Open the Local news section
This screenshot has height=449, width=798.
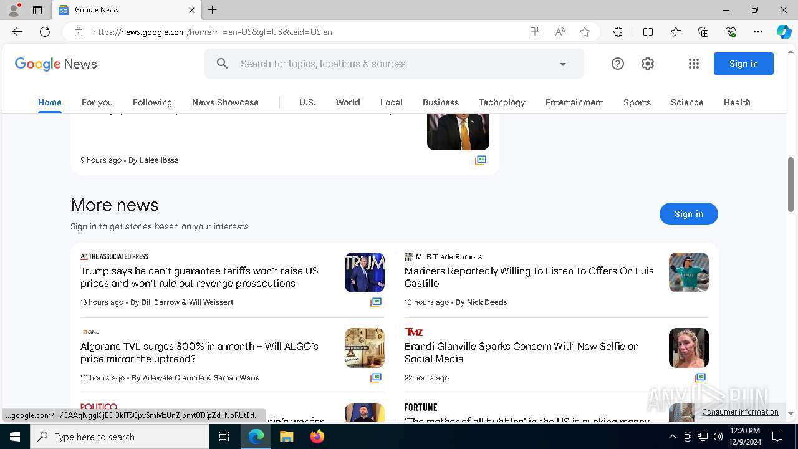[x=392, y=102]
